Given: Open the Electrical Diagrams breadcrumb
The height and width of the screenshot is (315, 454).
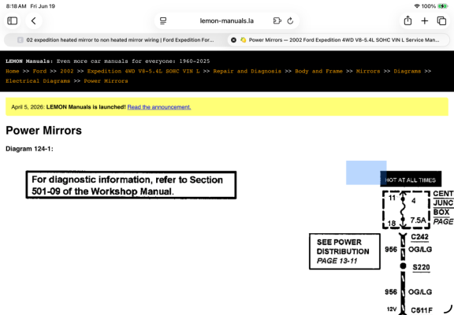Looking at the screenshot, I should click(x=38, y=81).
